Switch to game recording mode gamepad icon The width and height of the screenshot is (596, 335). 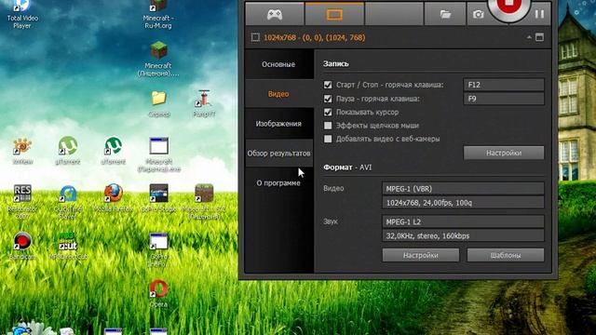[275, 15]
